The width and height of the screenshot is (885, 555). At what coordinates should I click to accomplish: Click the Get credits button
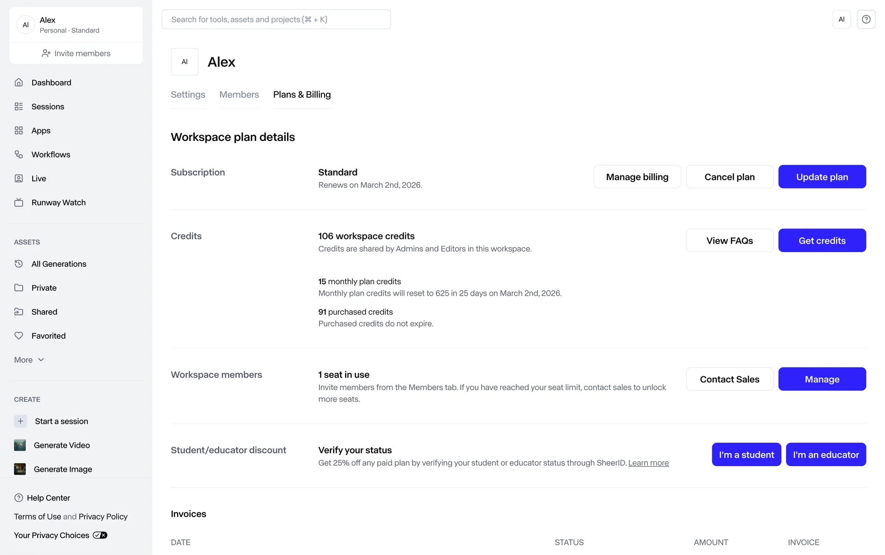click(x=822, y=240)
